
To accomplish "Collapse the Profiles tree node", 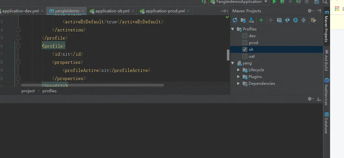I will [x=233, y=29].
